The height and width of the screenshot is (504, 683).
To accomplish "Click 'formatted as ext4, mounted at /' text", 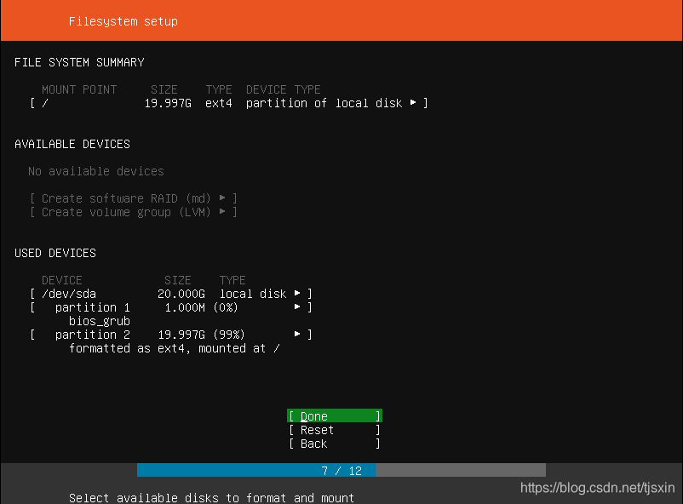I will pyautogui.click(x=175, y=348).
